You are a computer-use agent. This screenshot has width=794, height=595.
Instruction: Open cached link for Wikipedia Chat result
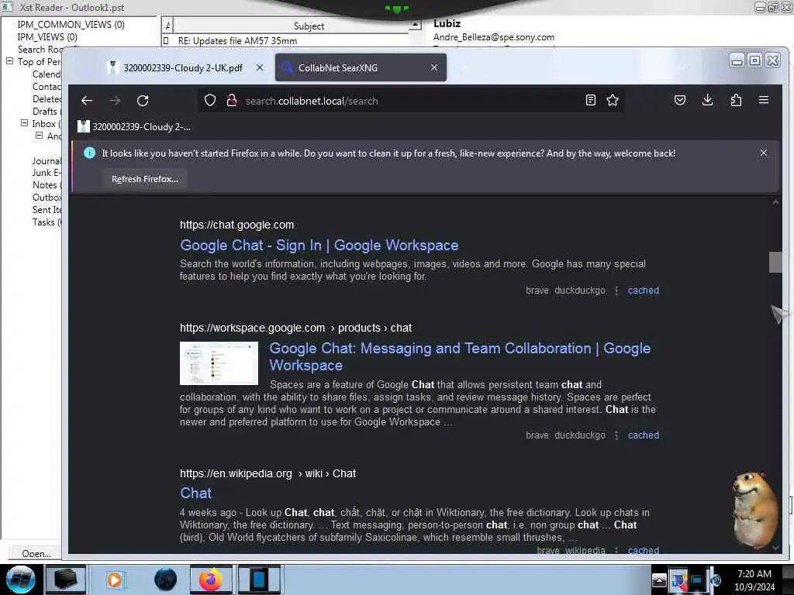tap(643, 550)
